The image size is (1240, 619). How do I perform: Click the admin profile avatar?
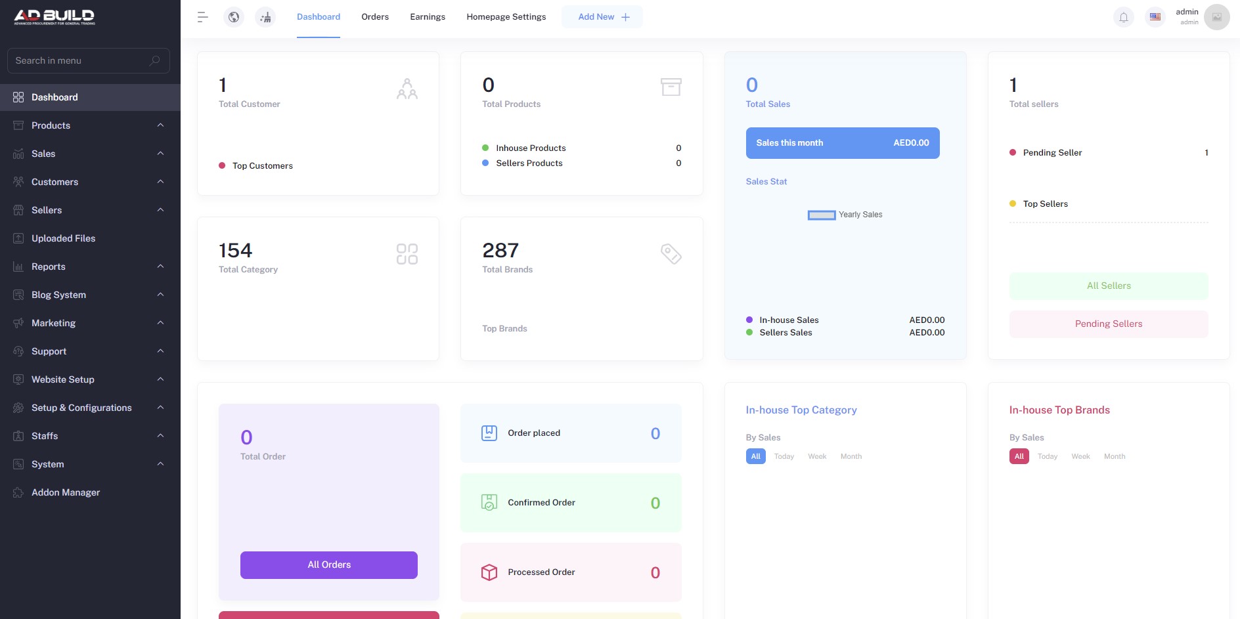[x=1217, y=17]
